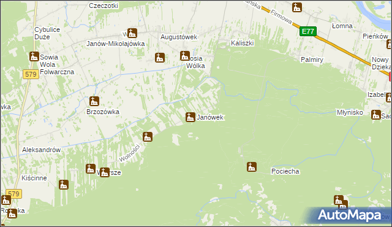Click the Czeczotki village label
This screenshot has height=227, width=392.
pyautogui.click(x=104, y=6)
